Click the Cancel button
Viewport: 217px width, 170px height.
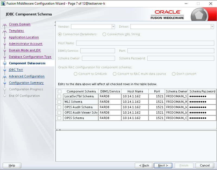[x=205, y=165]
